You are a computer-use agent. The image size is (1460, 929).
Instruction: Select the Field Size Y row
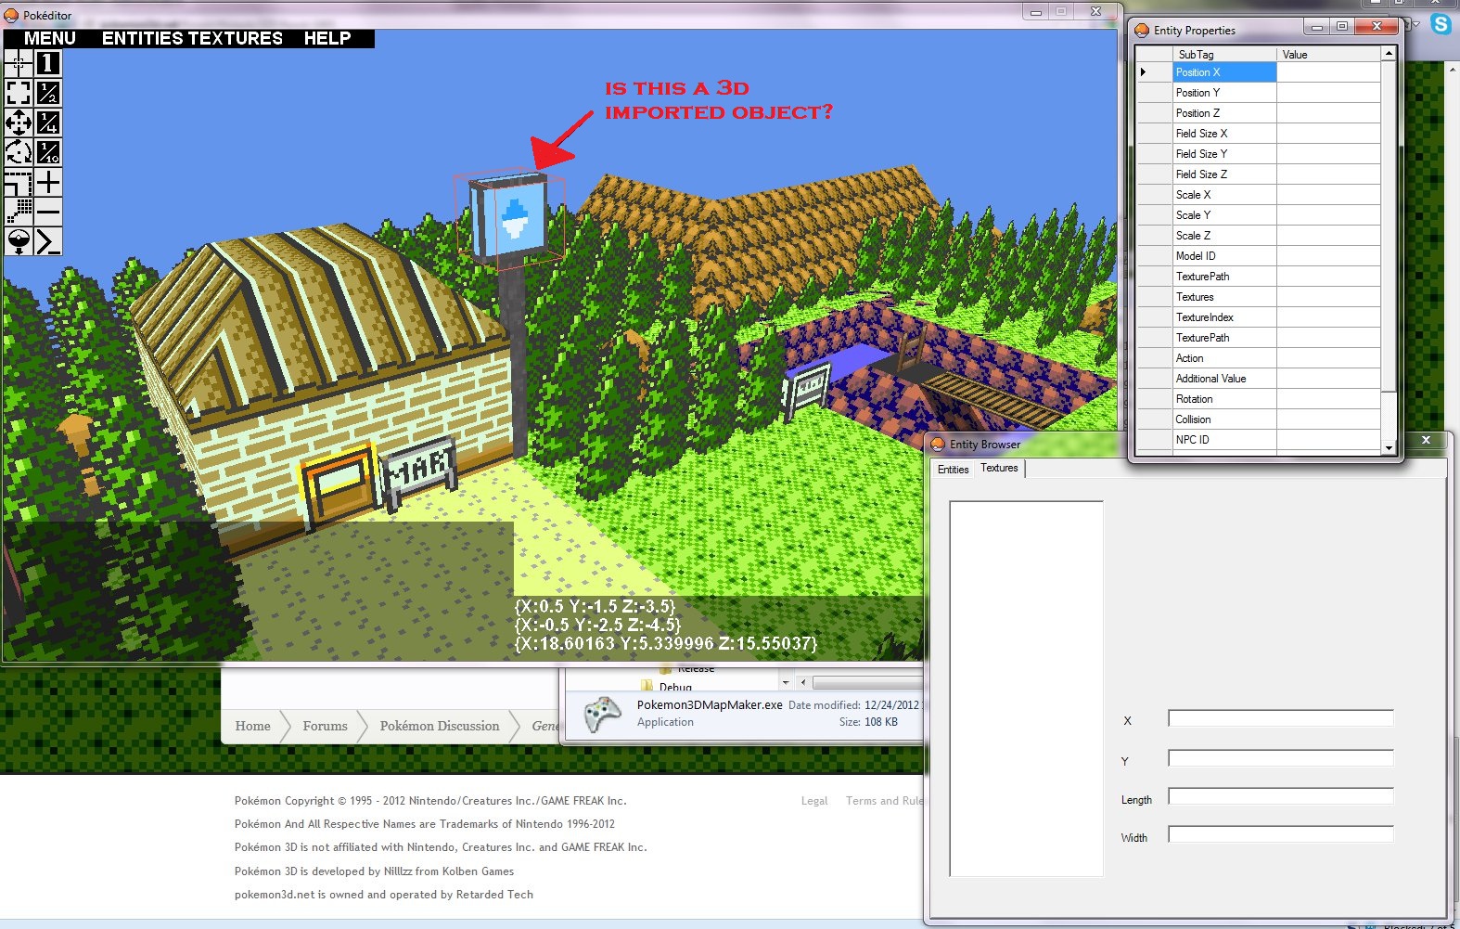(x=1258, y=154)
